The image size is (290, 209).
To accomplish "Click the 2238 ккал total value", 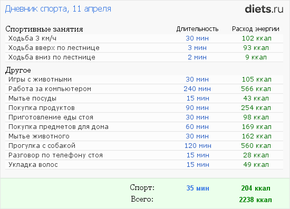I will point(255,200).
